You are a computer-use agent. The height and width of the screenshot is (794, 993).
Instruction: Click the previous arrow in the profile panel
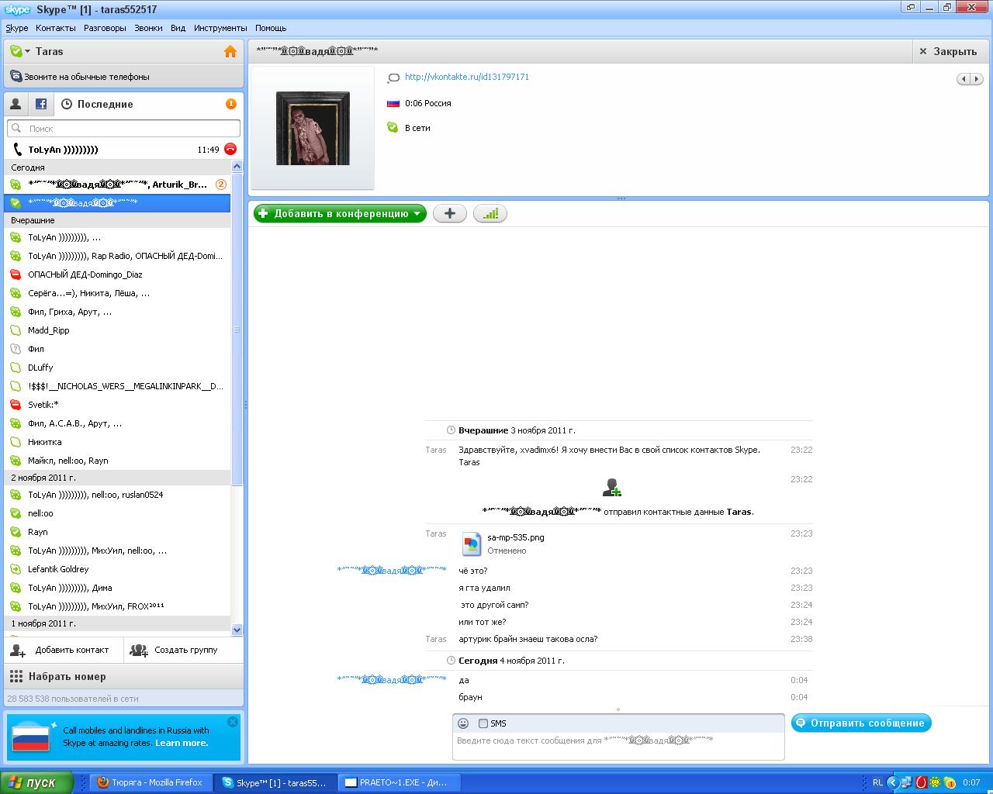click(964, 78)
